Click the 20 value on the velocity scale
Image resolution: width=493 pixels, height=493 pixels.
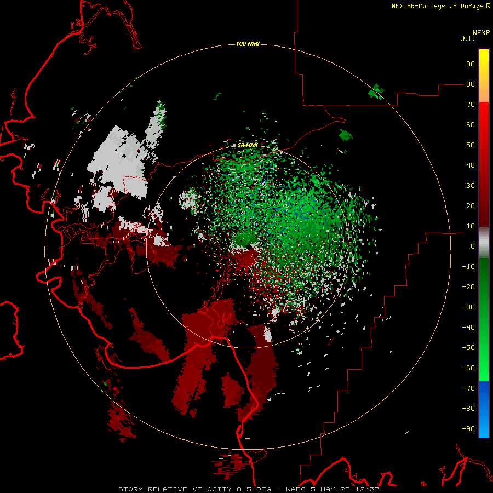[x=471, y=206]
